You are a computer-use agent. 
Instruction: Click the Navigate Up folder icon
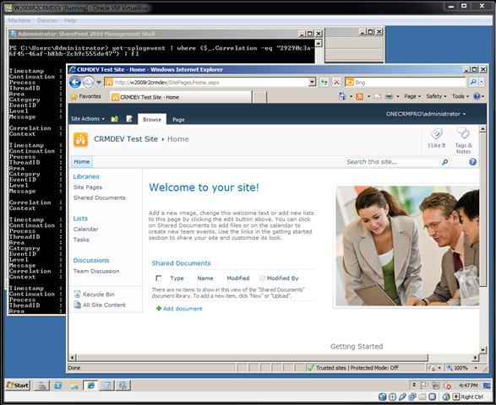pos(115,119)
